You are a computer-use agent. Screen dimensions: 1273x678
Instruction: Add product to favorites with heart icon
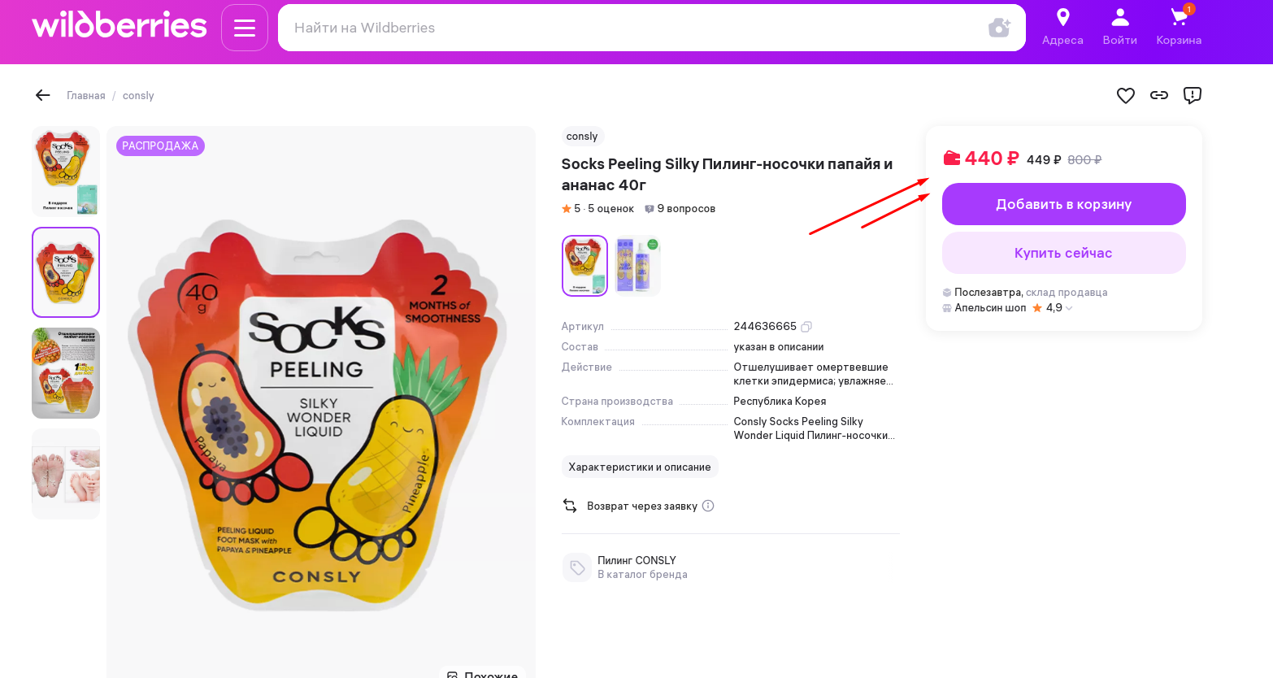coord(1126,96)
